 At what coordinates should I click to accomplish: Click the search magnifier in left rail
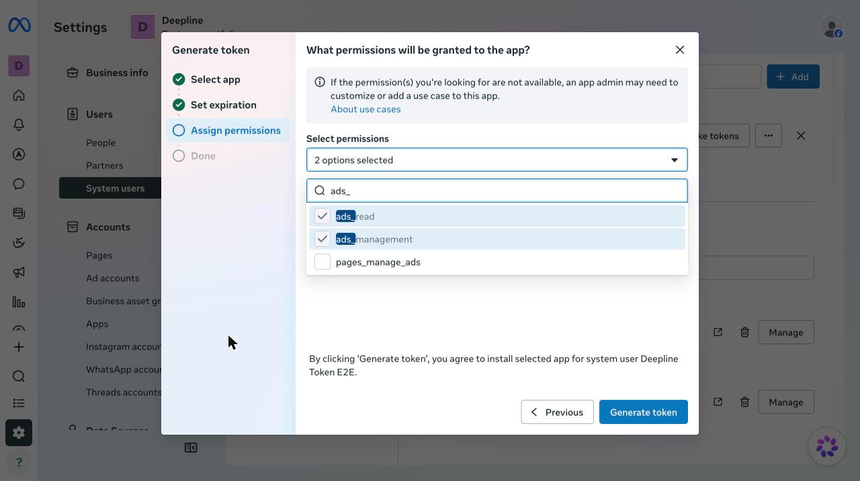pyautogui.click(x=19, y=376)
